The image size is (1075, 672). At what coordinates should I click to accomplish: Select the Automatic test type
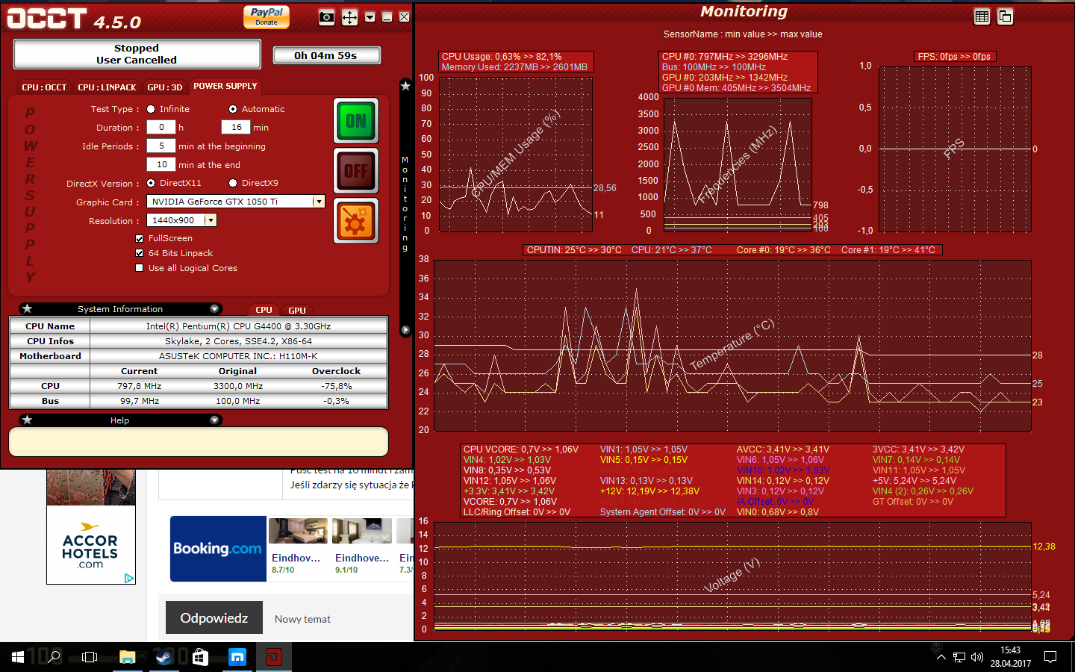[233, 109]
